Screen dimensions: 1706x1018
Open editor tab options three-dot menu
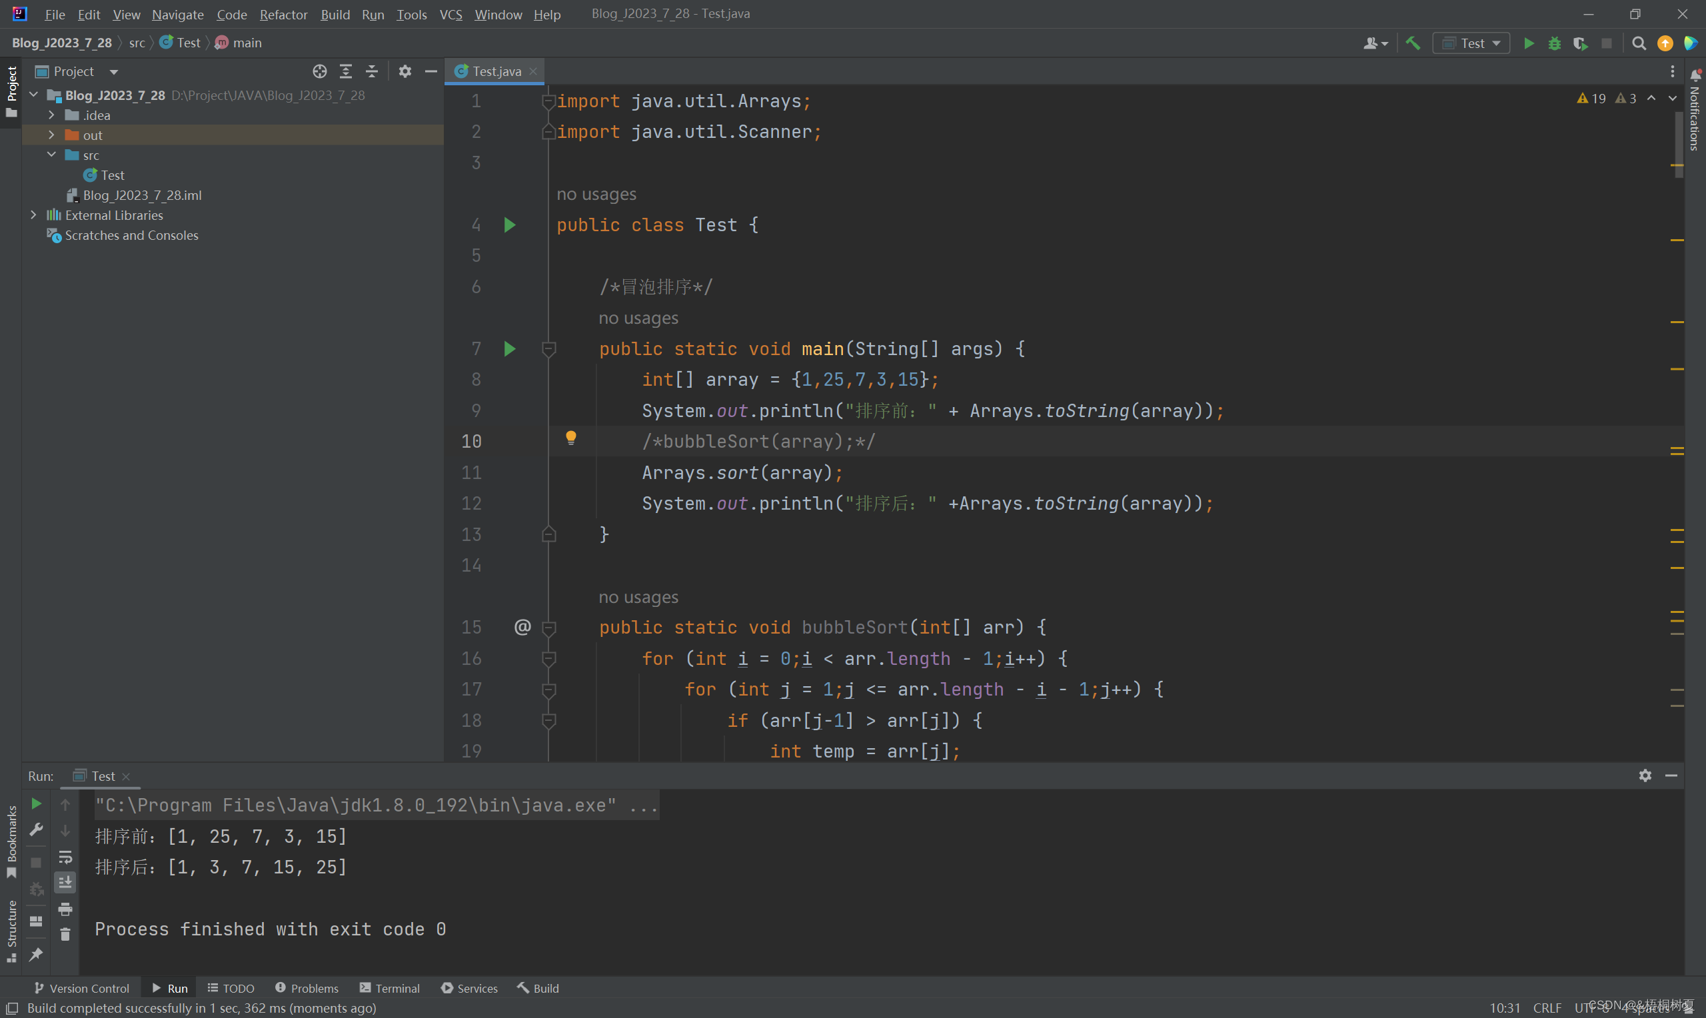[x=1673, y=71]
